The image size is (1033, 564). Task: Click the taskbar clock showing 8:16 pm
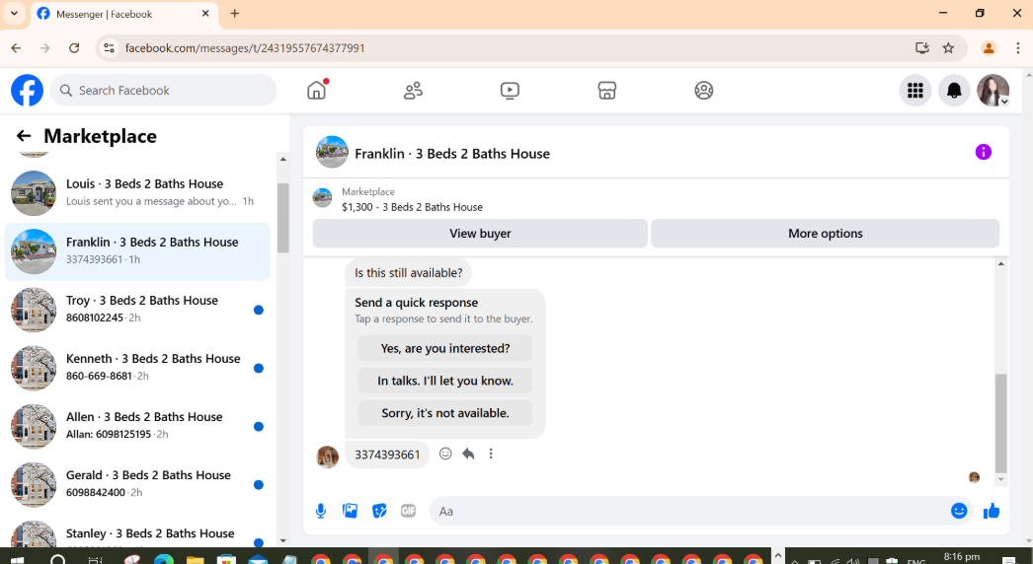[961, 557]
